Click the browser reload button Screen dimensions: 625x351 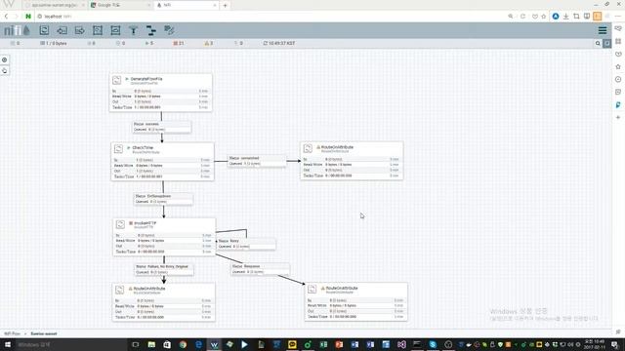523,17
